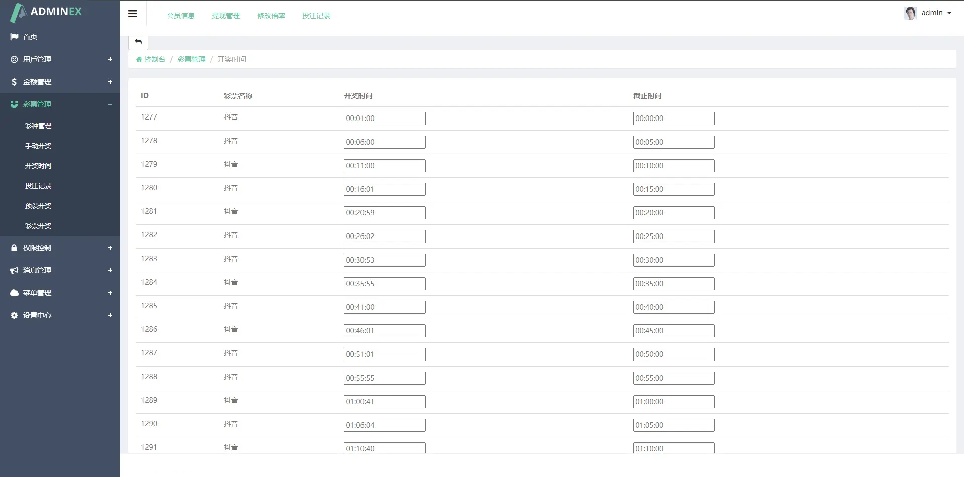Click the 00:26:02 draw time field
Image resolution: width=964 pixels, height=477 pixels.
[385, 236]
